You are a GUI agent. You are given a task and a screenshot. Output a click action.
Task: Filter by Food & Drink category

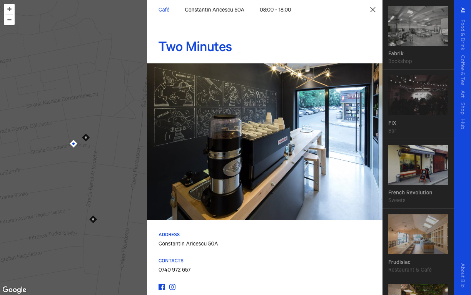(463, 35)
